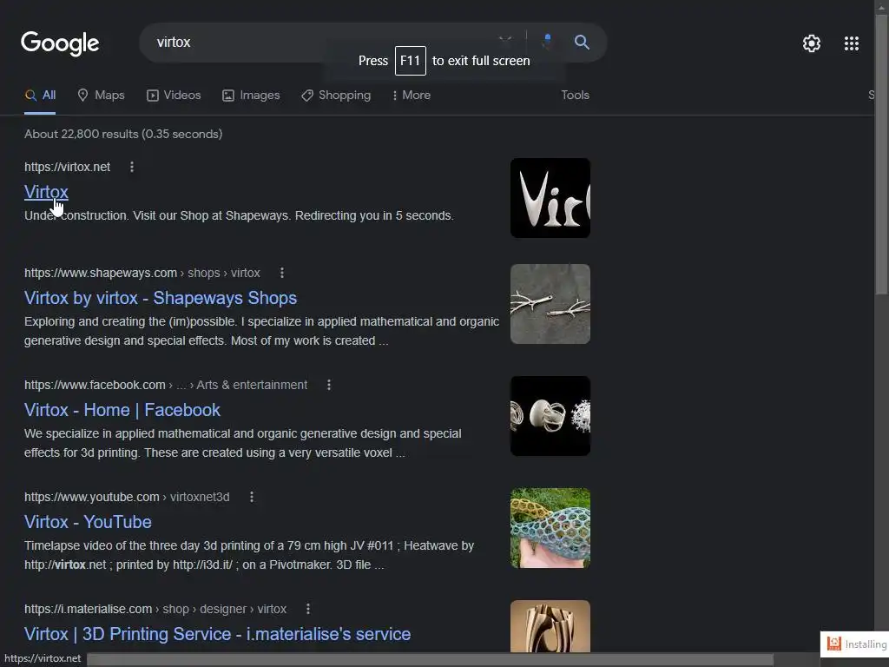Click the Under construction snippet text

(239, 215)
